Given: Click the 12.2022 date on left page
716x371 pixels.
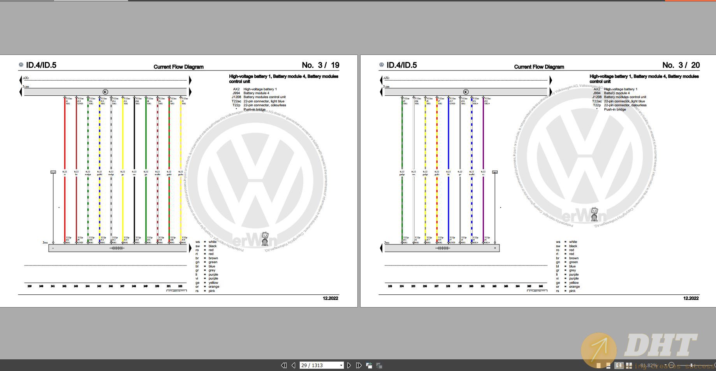Looking at the screenshot, I should 330,298.
